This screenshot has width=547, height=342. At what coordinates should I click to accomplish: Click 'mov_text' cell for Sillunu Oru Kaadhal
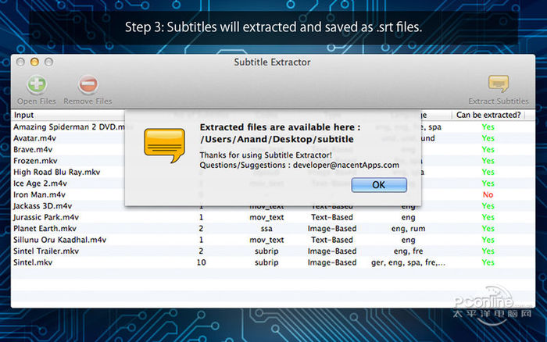pos(266,240)
